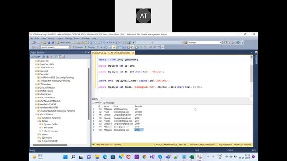The height and width of the screenshot is (161, 287).
Task: Click the stop red icon in Object Explorer toolbar
Action: pyautogui.click(x=63, y=57)
